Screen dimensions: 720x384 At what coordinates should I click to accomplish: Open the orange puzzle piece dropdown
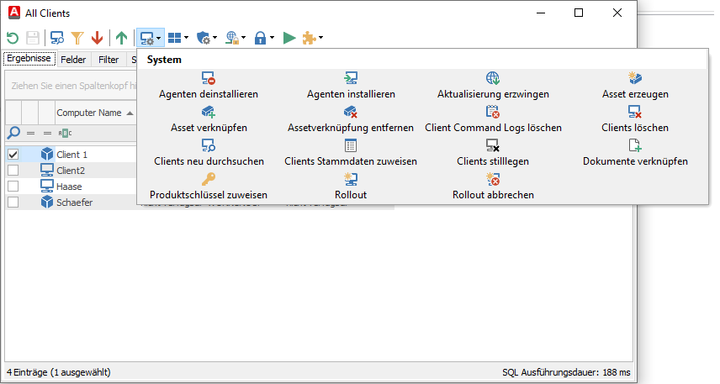click(x=312, y=38)
